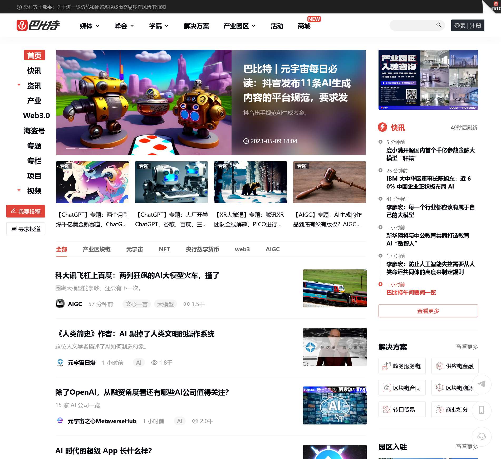Open the 产业园区入驻咨询 banner
Image resolution: width=501 pixels, height=459 pixels.
click(x=428, y=80)
